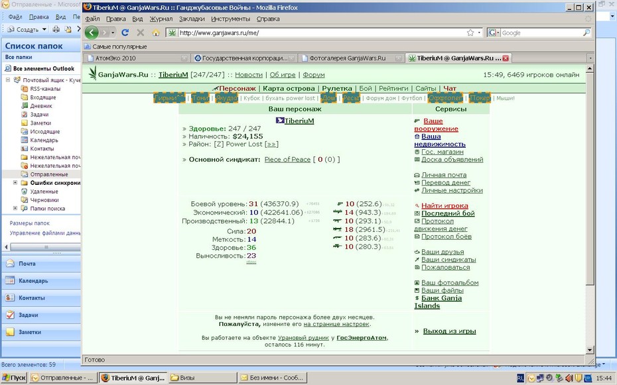Viewport: 617px width, 385px height.
Task: Open Черновики folder in Outlook
Action: pyautogui.click(x=44, y=200)
